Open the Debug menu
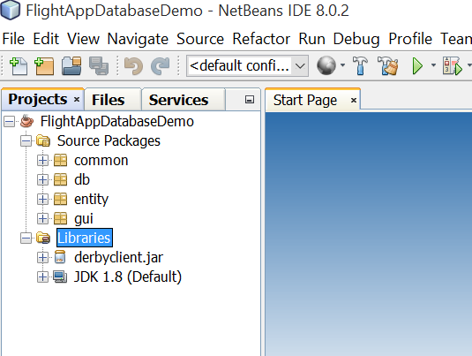This screenshot has width=472, height=356. click(x=356, y=39)
